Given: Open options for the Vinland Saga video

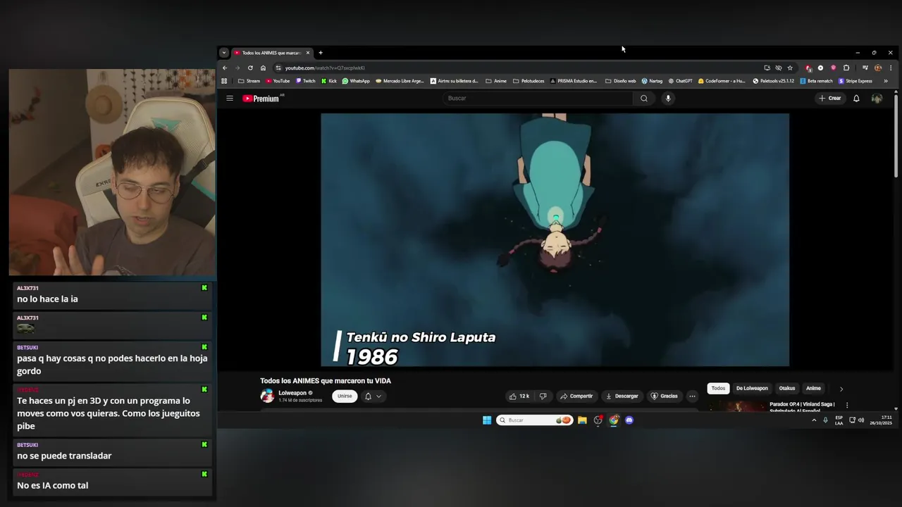Looking at the screenshot, I should pos(847,405).
